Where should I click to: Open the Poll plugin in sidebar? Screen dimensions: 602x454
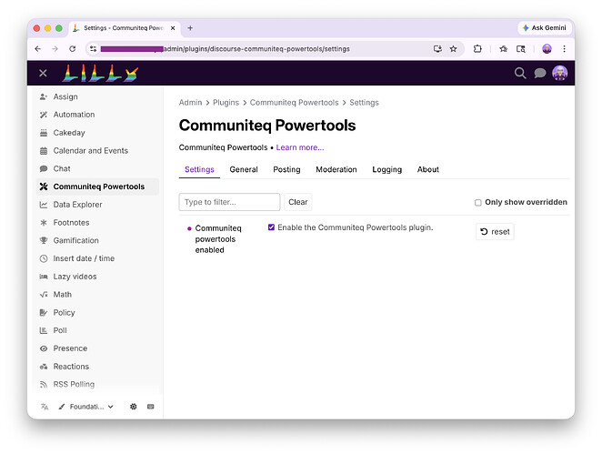(x=97, y=330)
